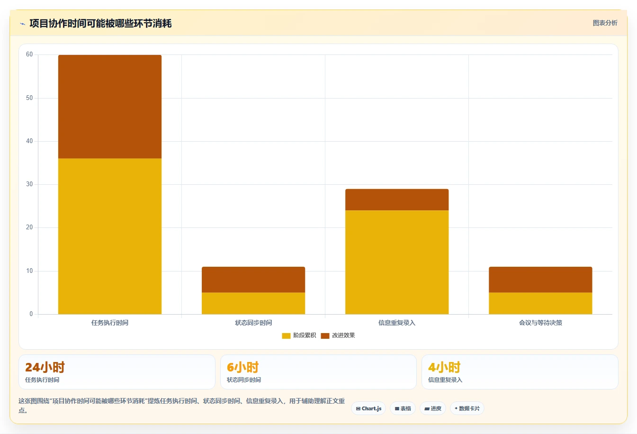
Task: Click the yellow 阶段累积 legend swatch
Action: point(286,336)
